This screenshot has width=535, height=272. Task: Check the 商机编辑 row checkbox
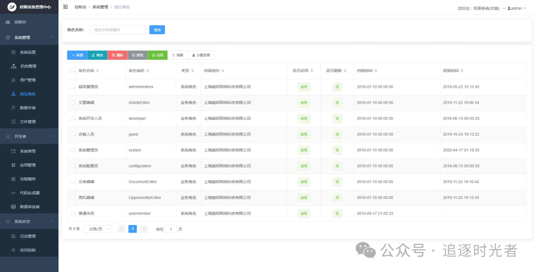coord(72,197)
